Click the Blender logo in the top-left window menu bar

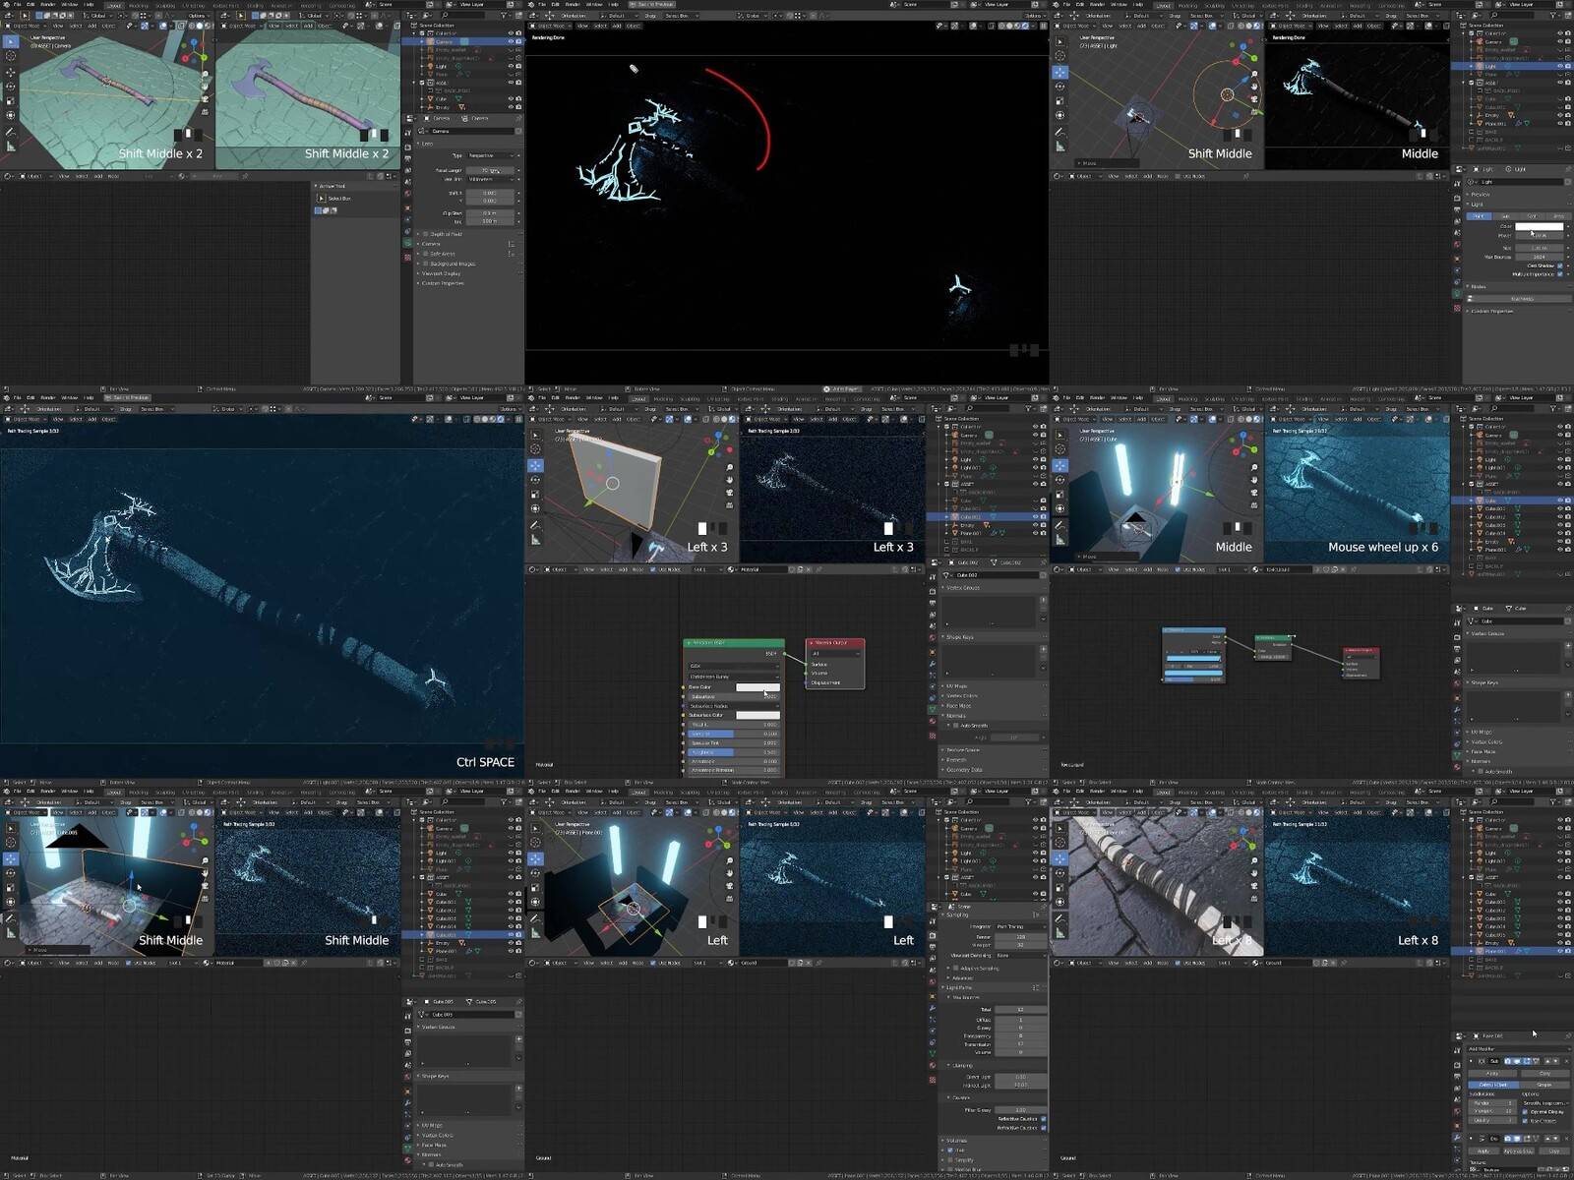point(7,4)
